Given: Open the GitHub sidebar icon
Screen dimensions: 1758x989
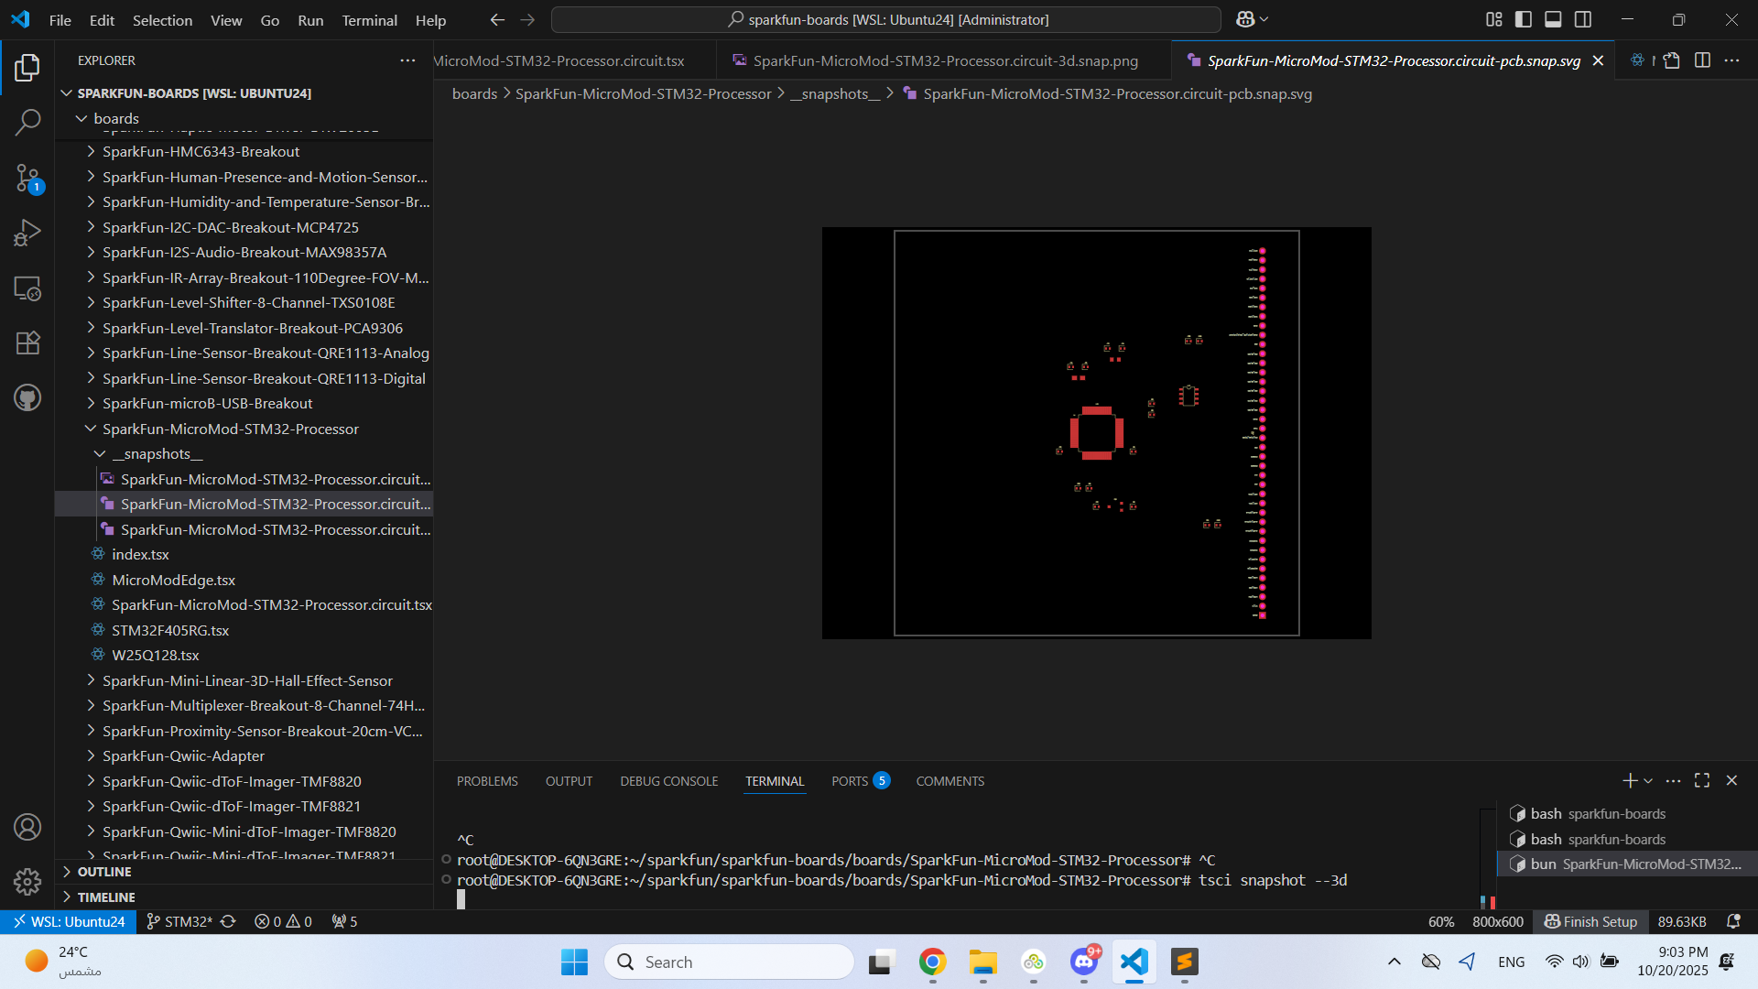Looking at the screenshot, I should pyautogui.click(x=27, y=397).
